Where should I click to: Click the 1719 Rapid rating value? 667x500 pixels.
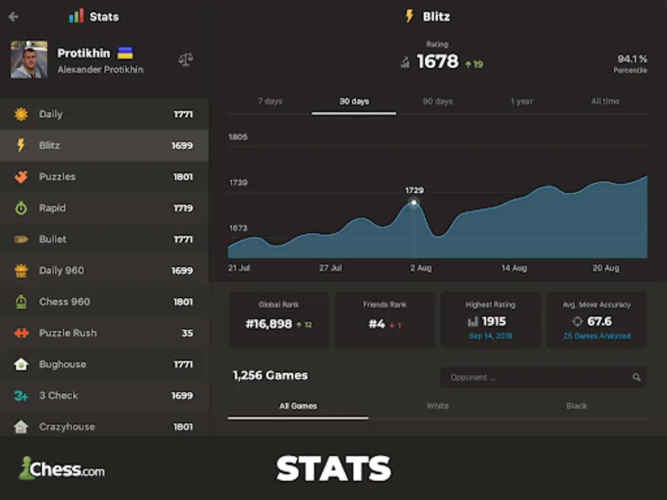(x=183, y=208)
